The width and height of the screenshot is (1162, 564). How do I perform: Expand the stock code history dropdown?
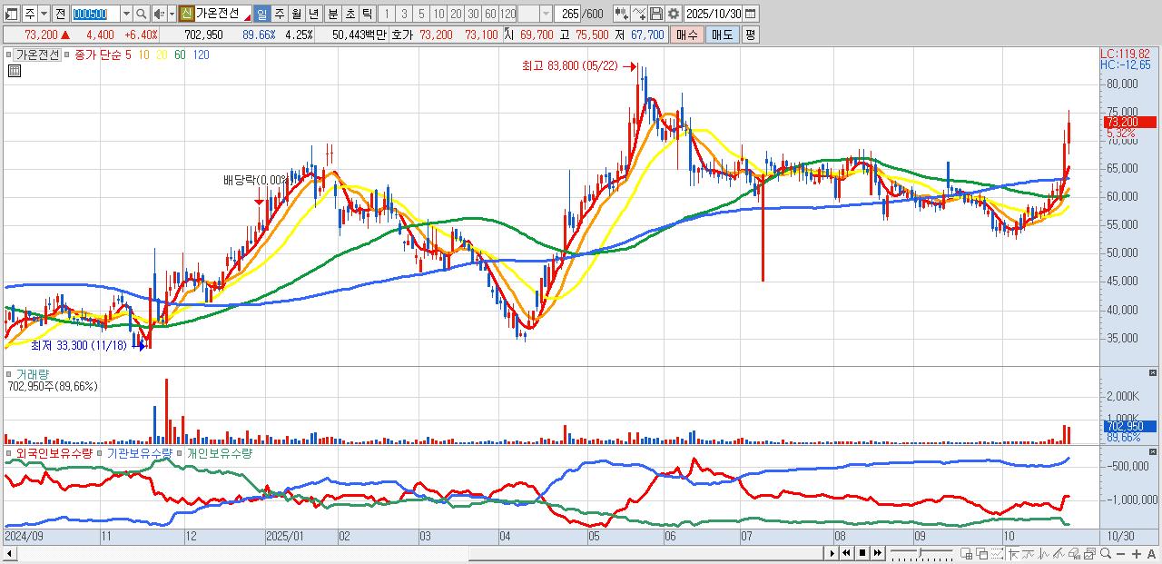(x=126, y=14)
